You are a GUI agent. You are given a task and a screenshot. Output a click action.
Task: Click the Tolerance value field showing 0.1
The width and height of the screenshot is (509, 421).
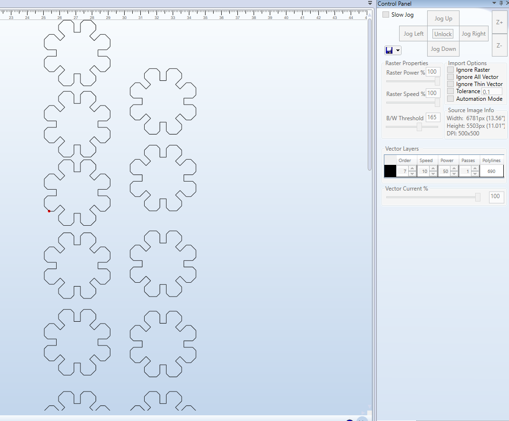pyautogui.click(x=491, y=92)
